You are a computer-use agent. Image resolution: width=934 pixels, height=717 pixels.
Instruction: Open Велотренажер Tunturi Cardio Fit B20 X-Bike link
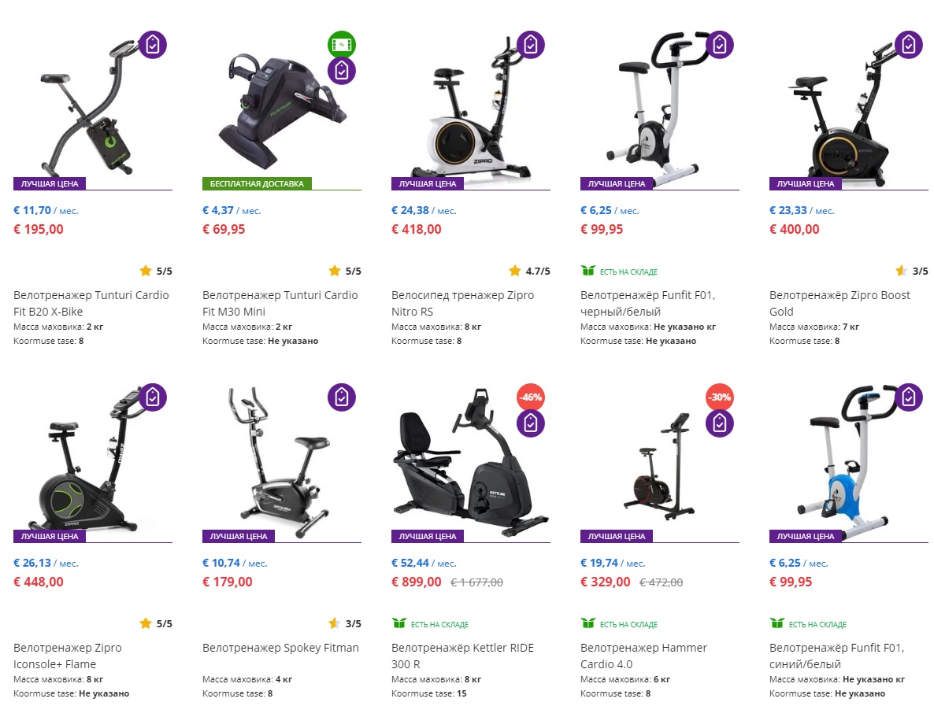point(91,303)
